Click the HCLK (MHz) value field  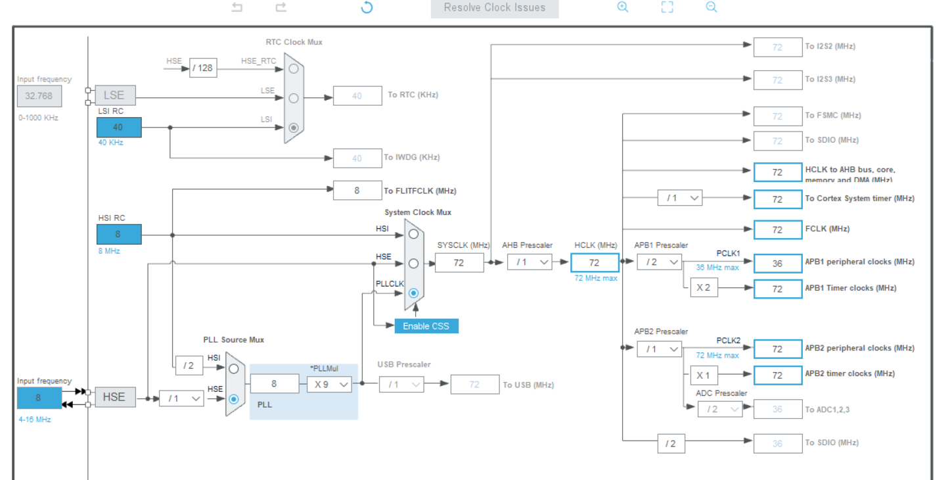point(595,262)
